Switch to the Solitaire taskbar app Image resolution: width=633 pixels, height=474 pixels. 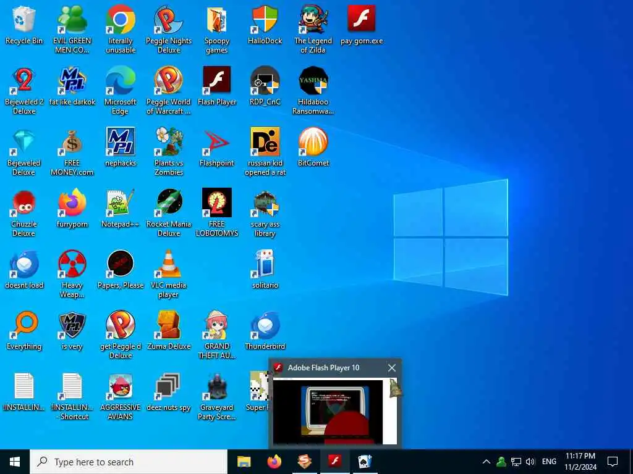tap(365, 462)
